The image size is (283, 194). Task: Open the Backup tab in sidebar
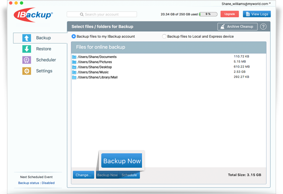(40, 38)
